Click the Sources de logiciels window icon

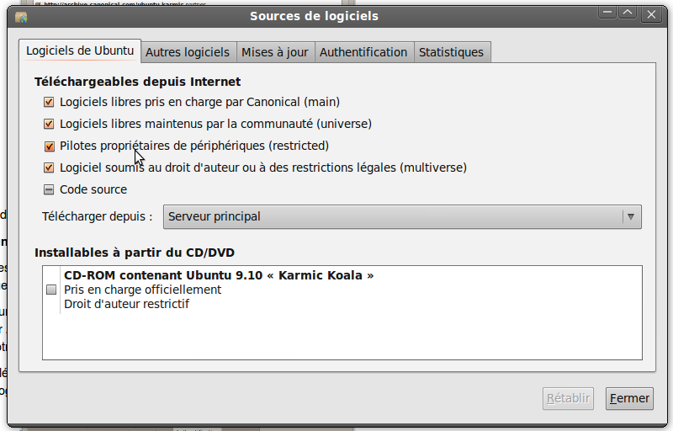(x=21, y=17)
